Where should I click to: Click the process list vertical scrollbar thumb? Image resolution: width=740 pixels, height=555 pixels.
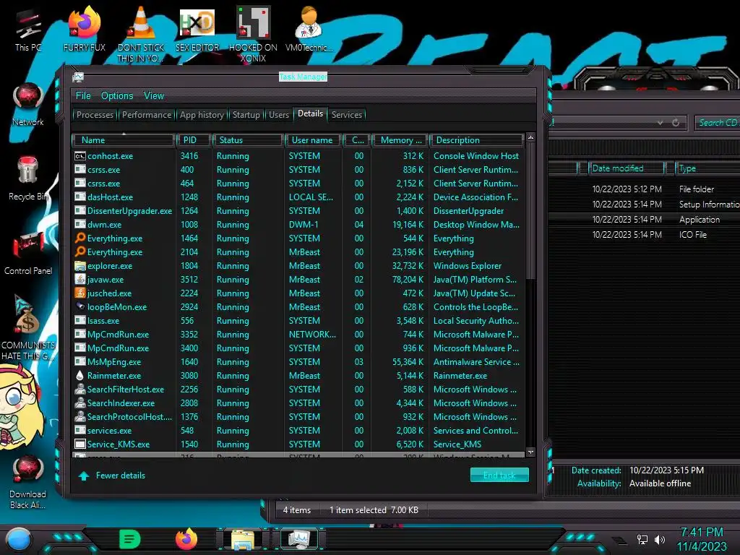530,210
